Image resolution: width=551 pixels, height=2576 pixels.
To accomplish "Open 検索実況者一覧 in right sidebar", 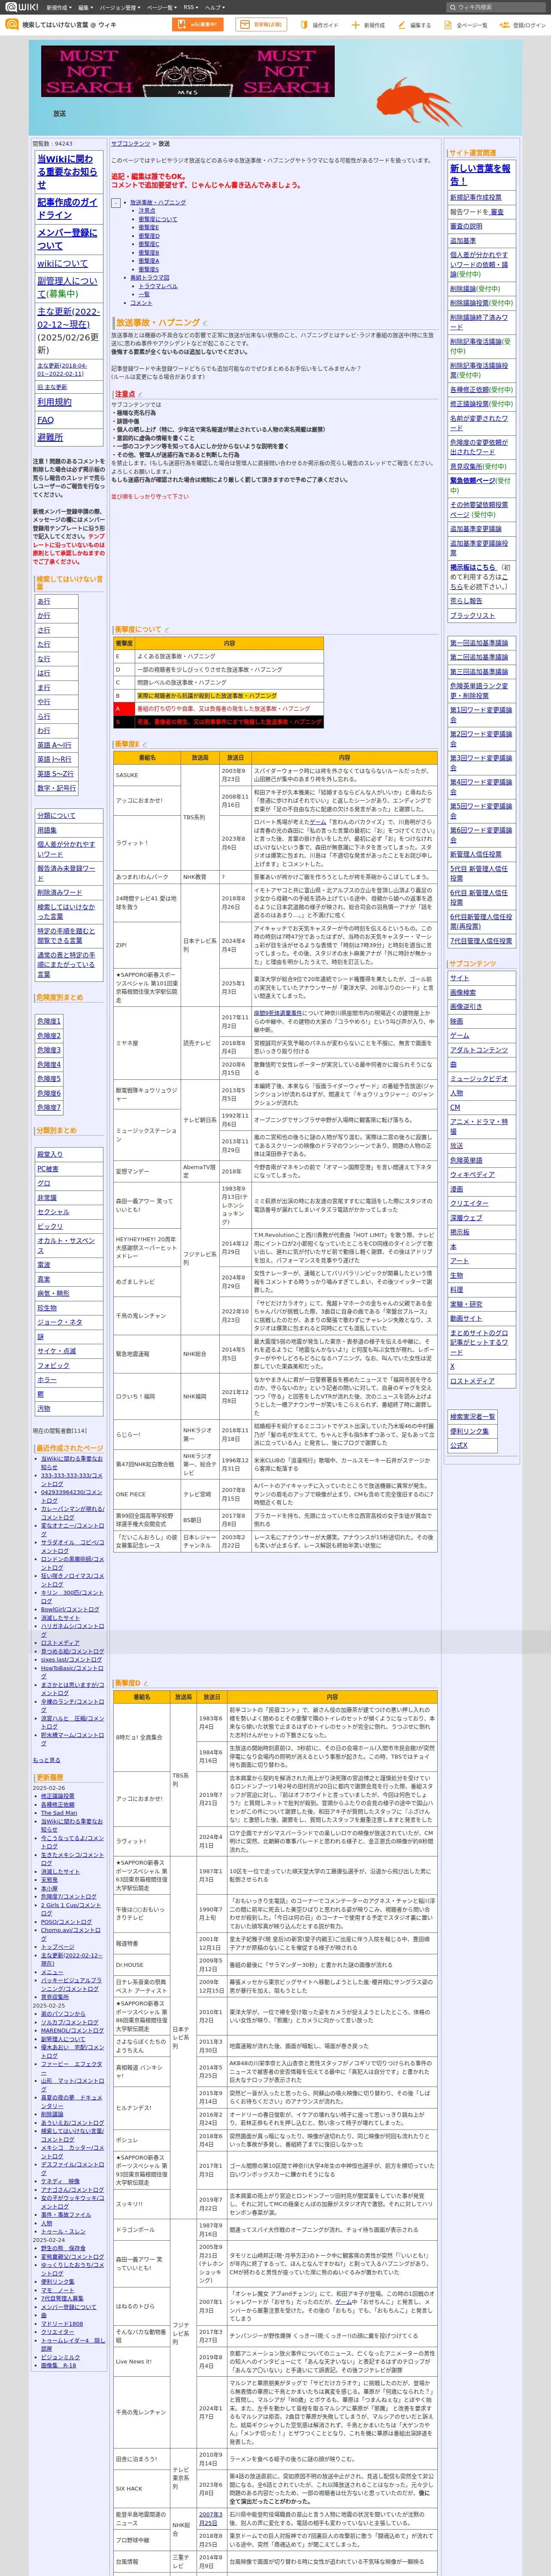I will (472, 1416).
